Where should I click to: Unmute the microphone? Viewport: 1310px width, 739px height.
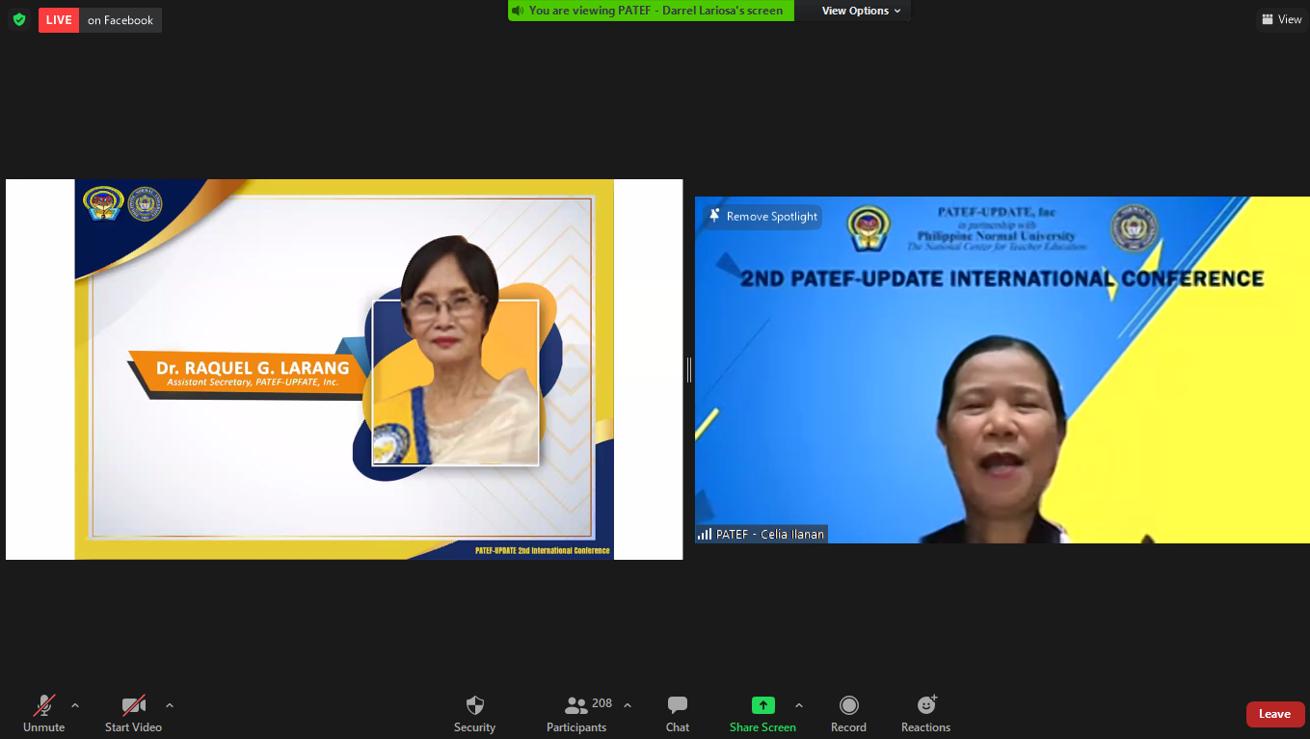(x=43, y=714)
